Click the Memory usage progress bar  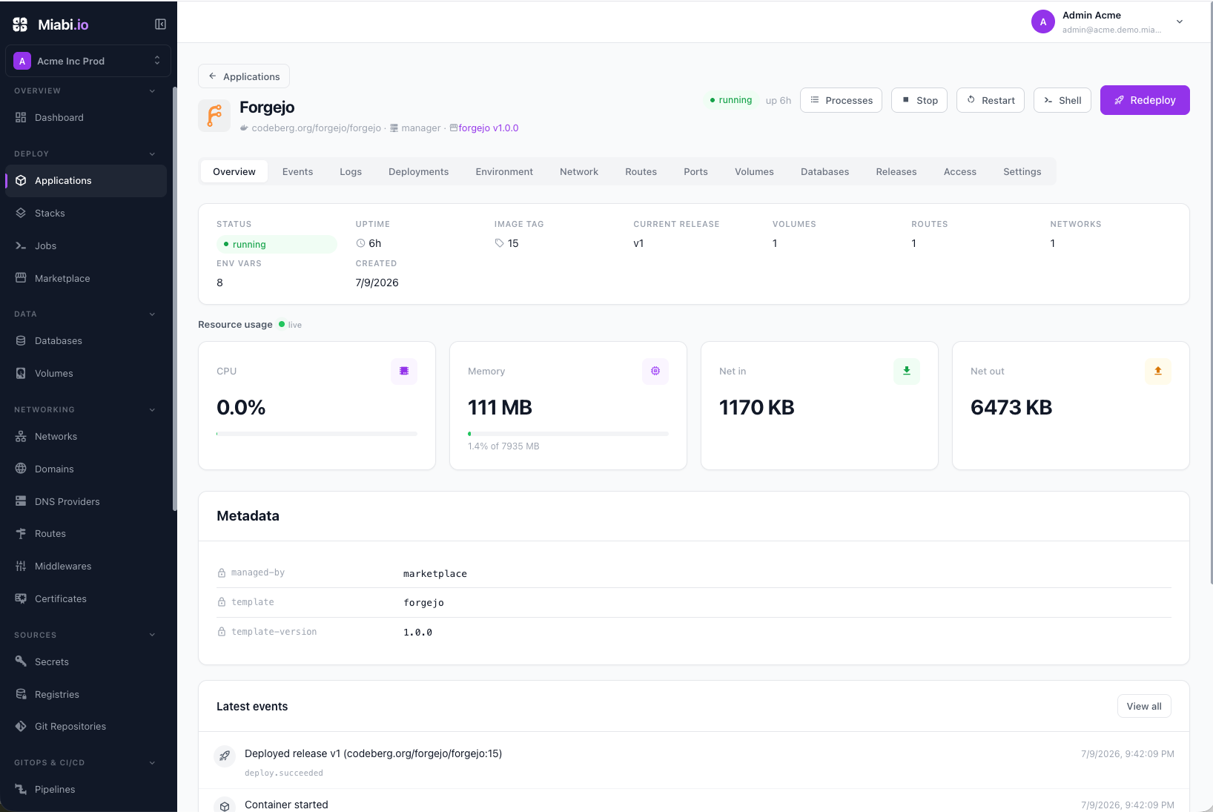[568, 434]
